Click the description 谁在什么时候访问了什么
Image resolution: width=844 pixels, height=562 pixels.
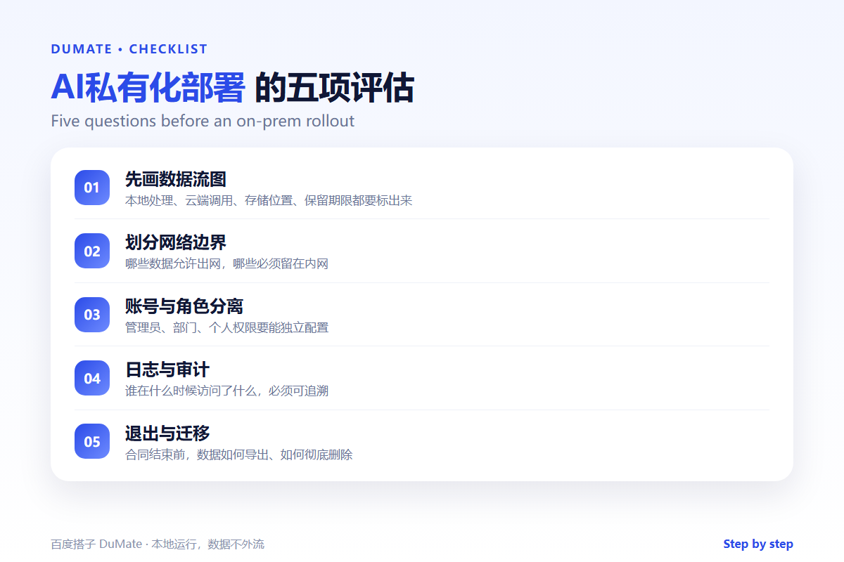coord(226,391)
